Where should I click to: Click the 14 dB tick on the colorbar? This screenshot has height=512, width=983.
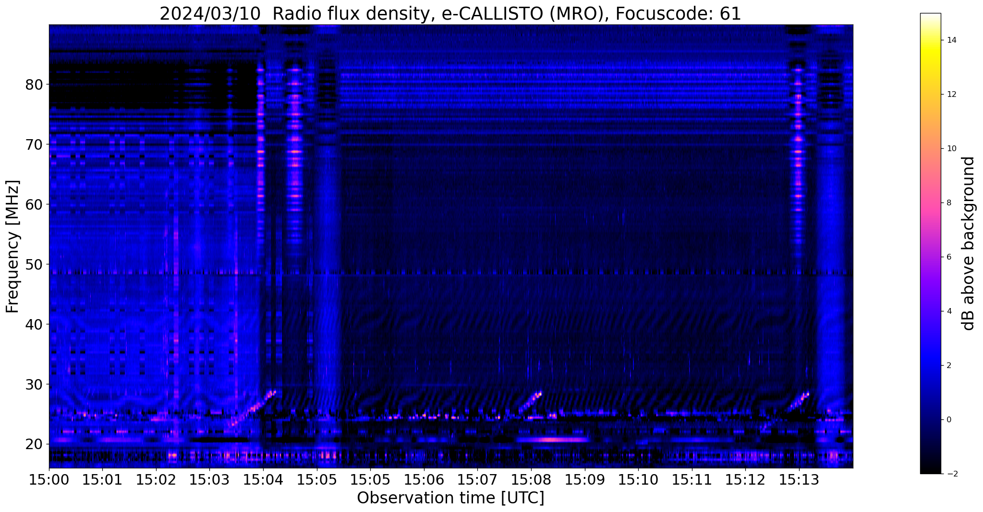click(951, 40)
